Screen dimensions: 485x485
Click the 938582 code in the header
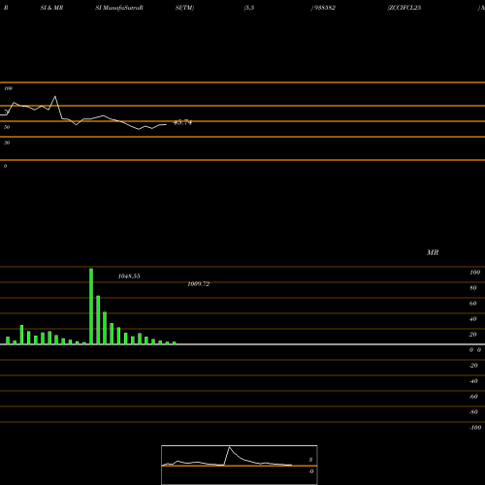325,8
